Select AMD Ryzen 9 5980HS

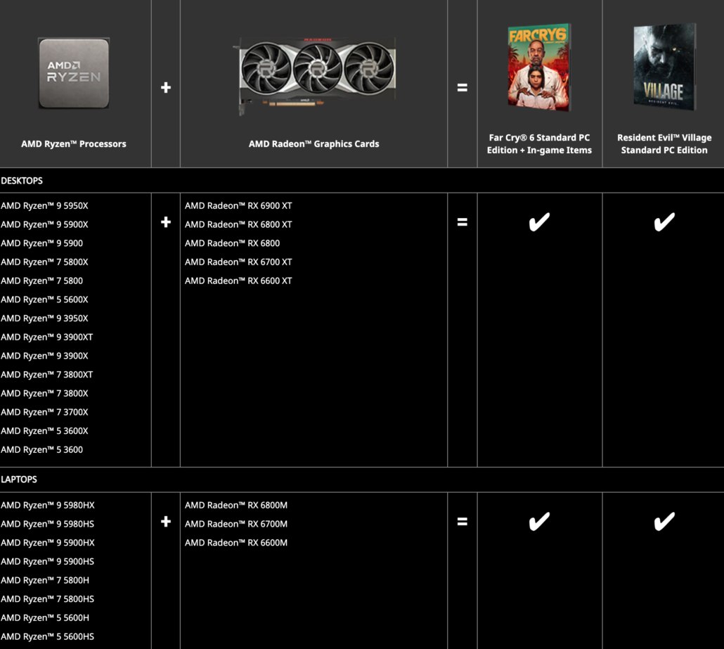[x=48, y=524]
